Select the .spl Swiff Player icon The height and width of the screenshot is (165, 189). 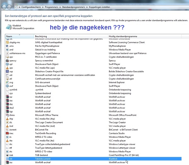[x=7, y=64]
